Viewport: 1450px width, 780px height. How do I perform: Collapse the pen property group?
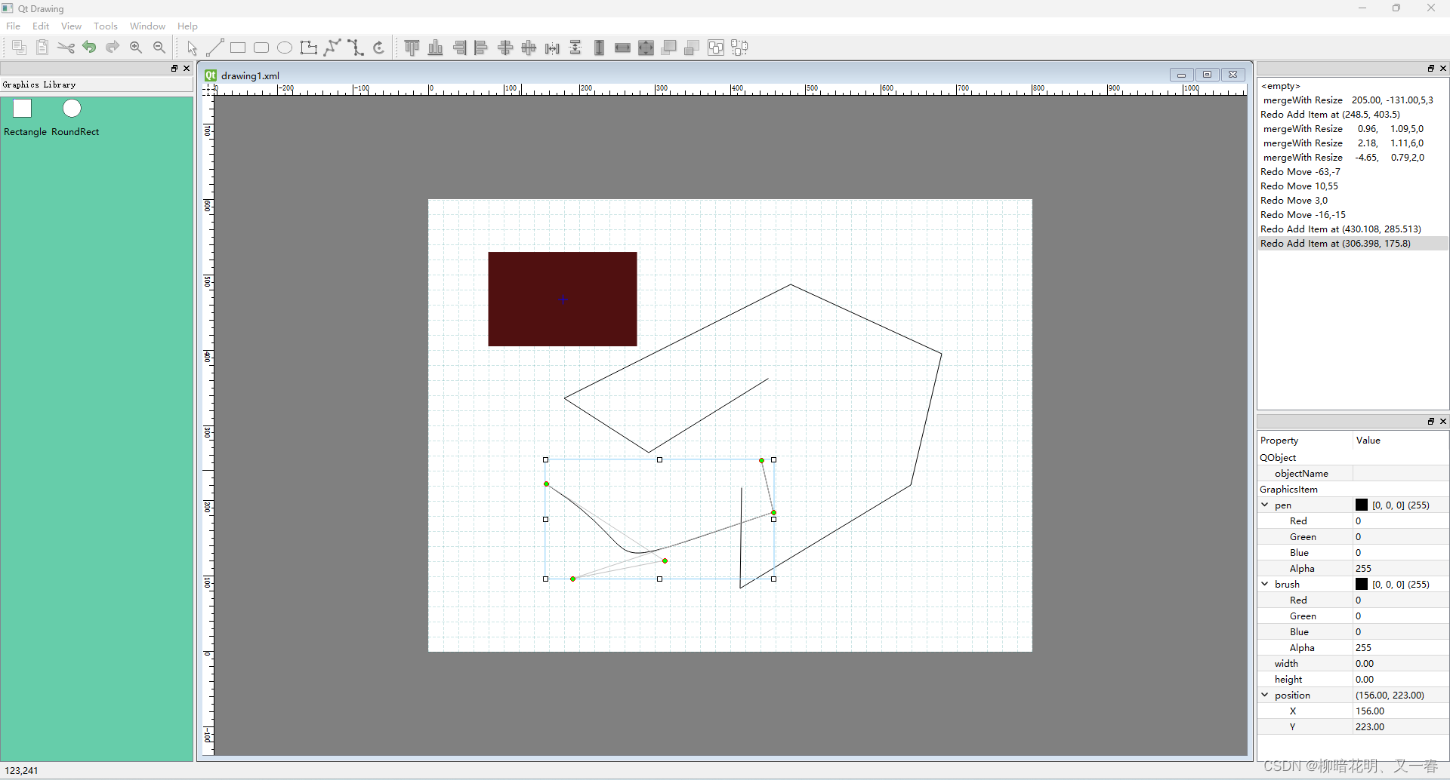1265,505
